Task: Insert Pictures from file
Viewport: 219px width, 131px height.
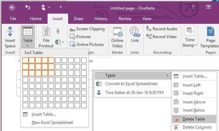Action: tap(80, 37)
